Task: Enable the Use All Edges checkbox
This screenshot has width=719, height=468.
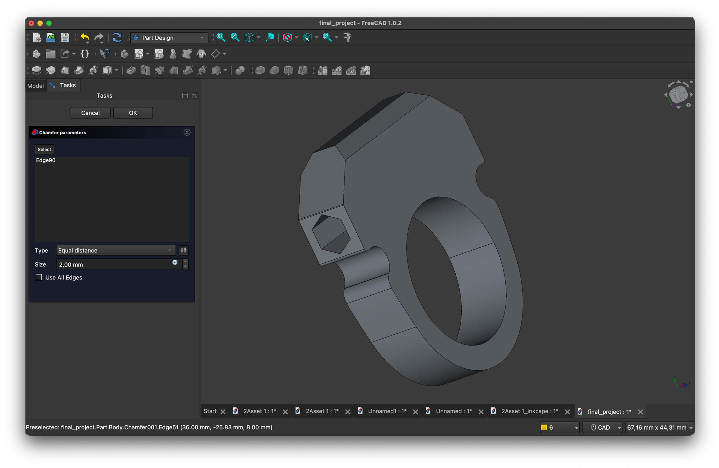Action: pos(39,277)
